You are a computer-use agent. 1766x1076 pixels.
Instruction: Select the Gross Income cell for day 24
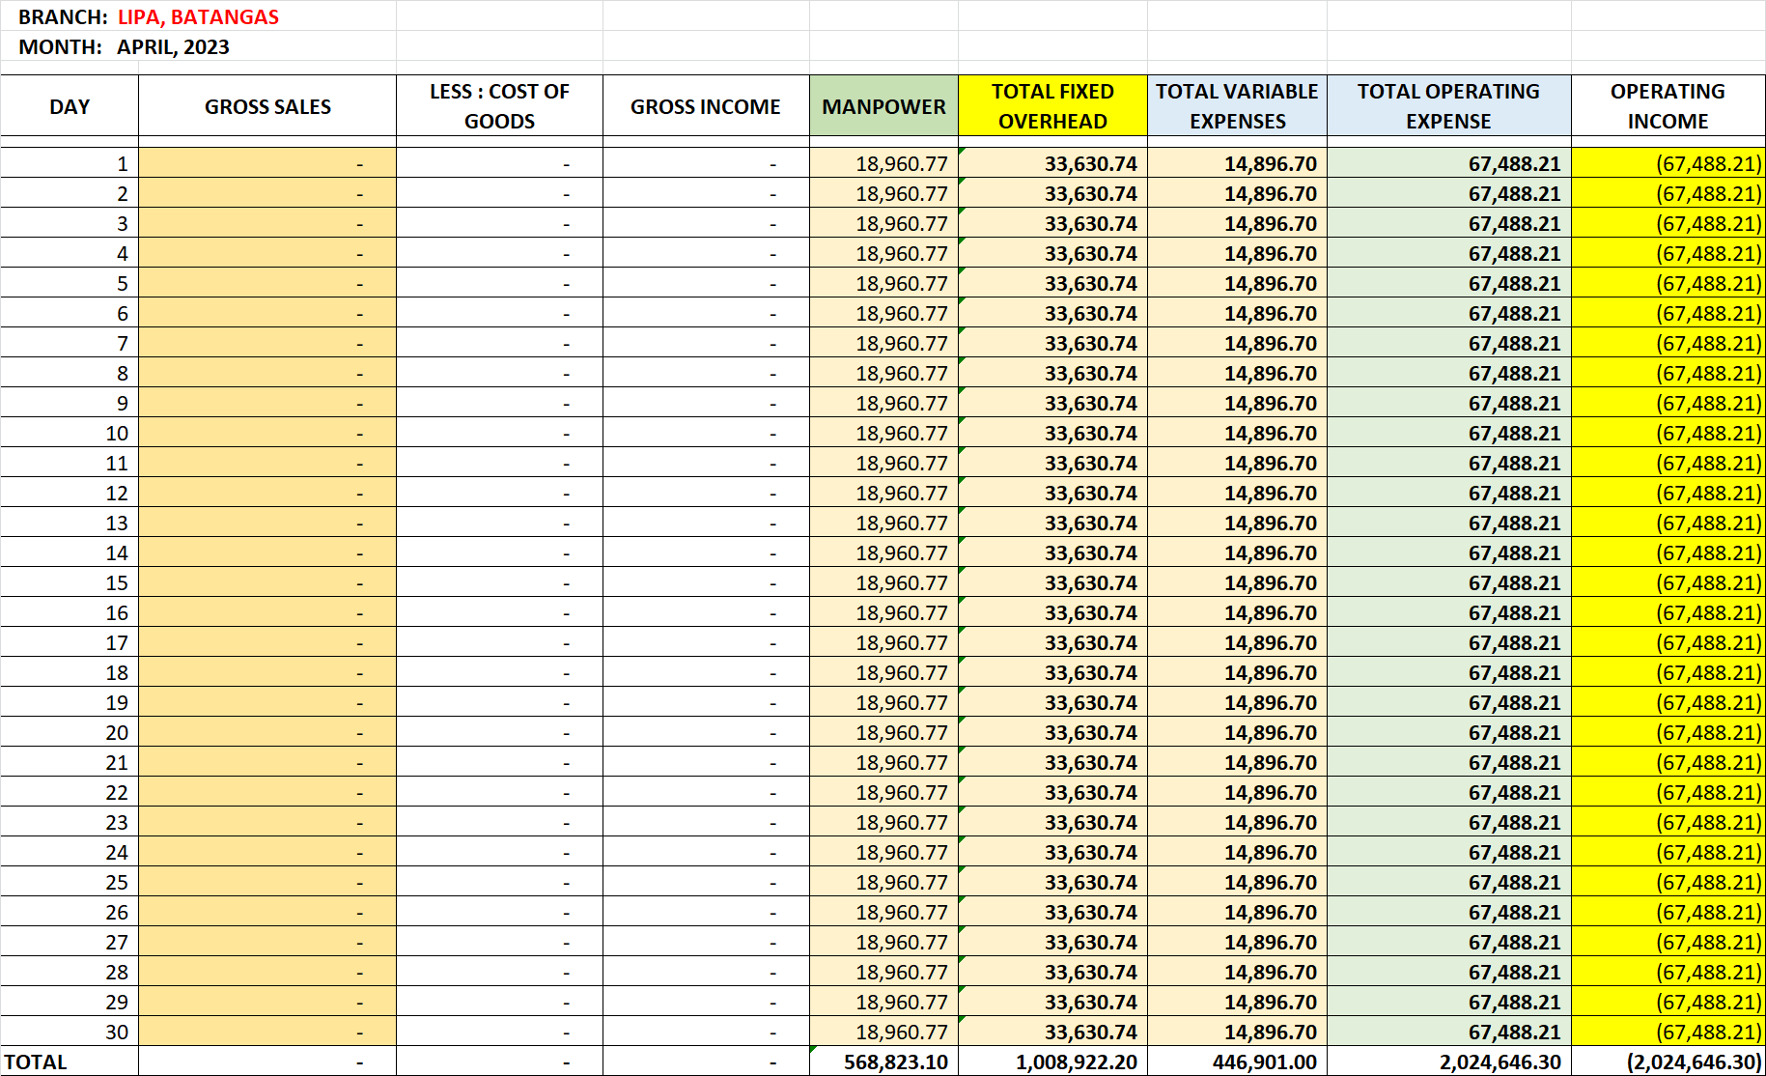point(706,852)
